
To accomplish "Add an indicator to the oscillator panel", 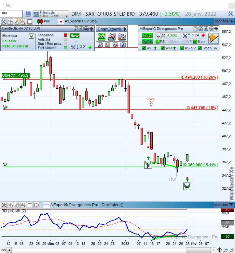I will (10, 205).
